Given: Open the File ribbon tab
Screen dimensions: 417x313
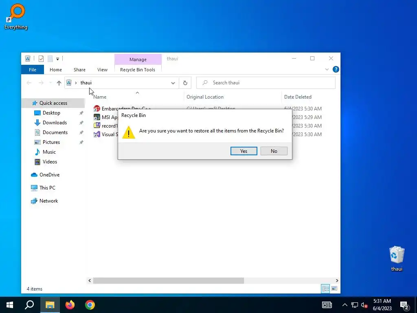Looking at the screenshot, I should (x=33, y=70).
